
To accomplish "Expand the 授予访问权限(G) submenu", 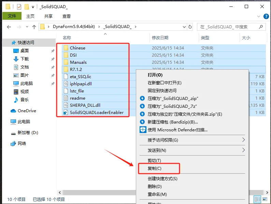I will coord(243,140).
